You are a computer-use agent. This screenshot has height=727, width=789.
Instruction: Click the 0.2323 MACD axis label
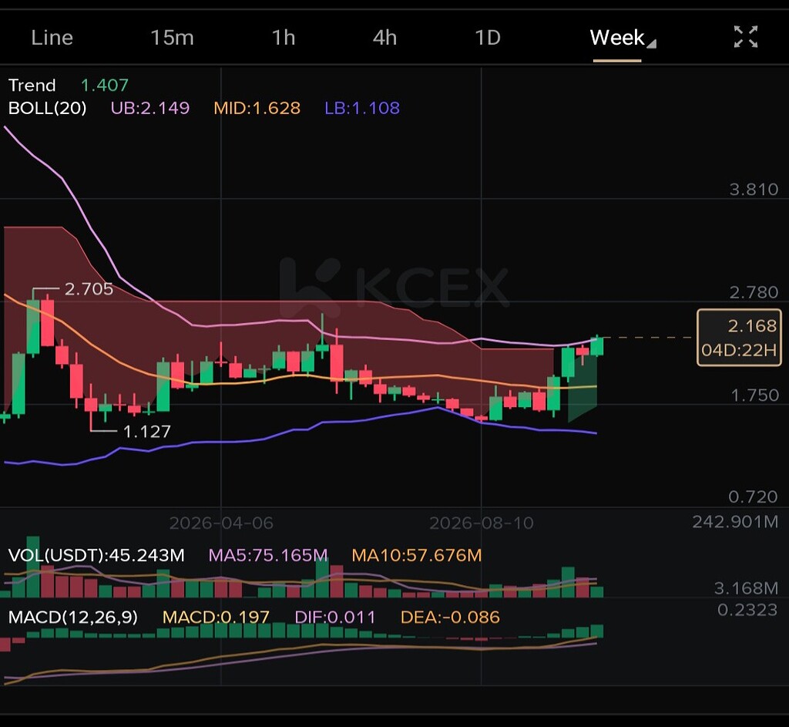click(x=747, y=610)
